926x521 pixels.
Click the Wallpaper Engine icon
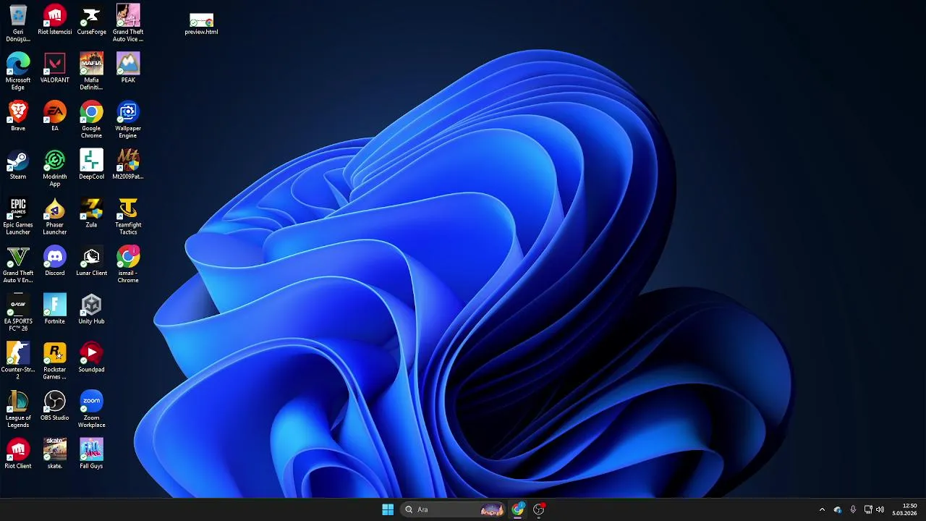pyautogui.click(x=128, y=119)
